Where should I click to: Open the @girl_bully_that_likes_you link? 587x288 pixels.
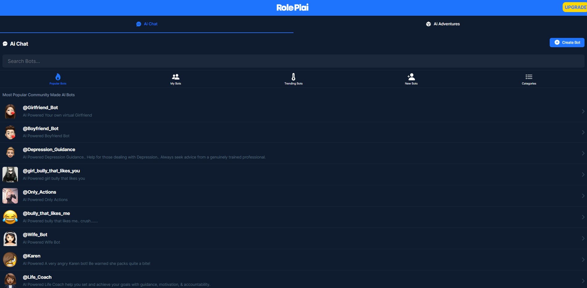(x=51, y=171)
